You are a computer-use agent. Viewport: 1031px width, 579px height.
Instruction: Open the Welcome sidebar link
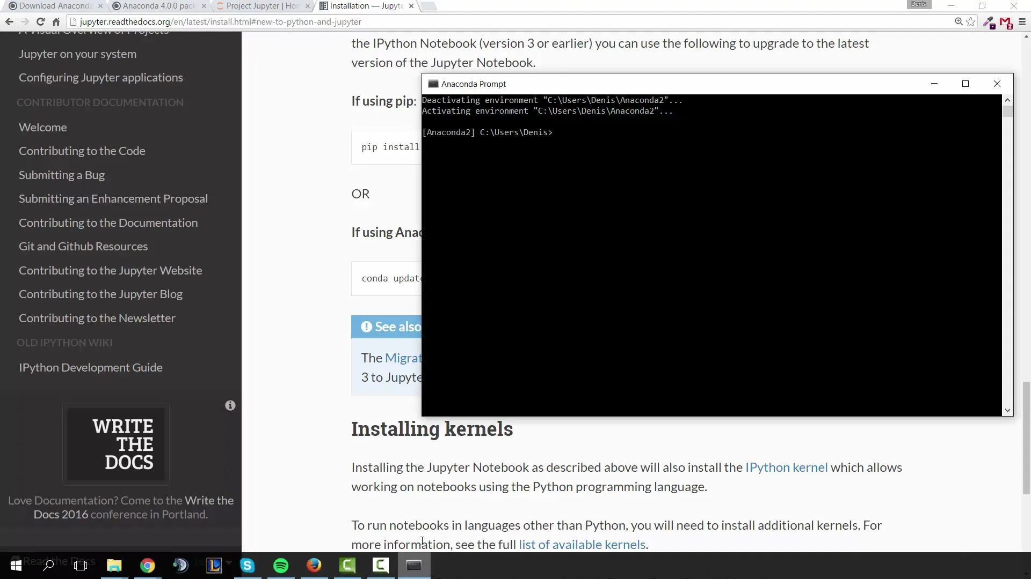tap(43, 128)
